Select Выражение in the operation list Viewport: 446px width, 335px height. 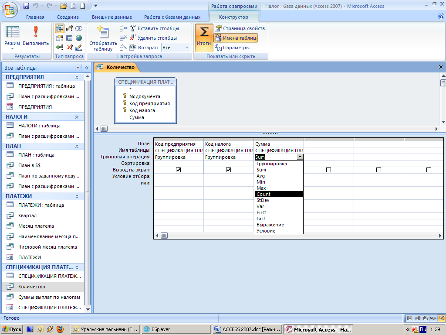[x=279, y=225]
